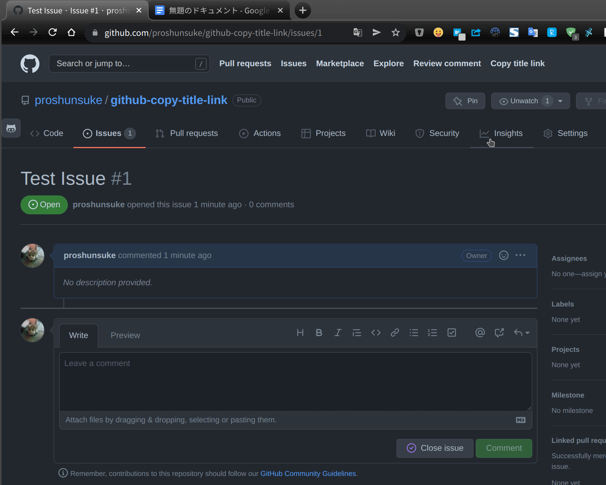Focus the Search or jump to field
Image resolution: width=606 pixels, height=485 pixels.
coord(129,63)
